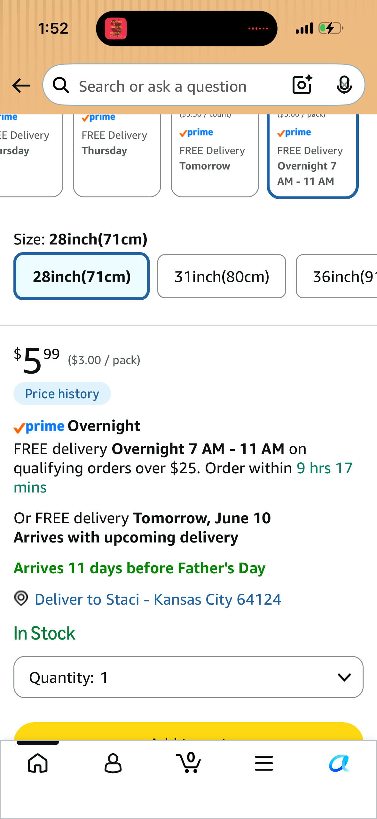Image resolution: width=377 pixels, height=819 pixels.
Task: Tap the microphone voice search icon
Action: (x=344, y=85)
